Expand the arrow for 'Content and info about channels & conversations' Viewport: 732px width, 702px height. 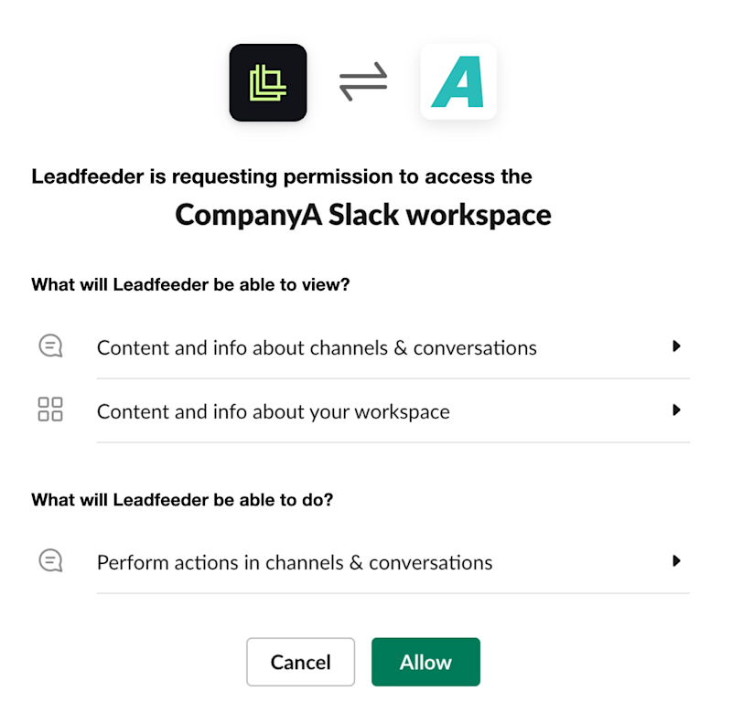[676, 346]
